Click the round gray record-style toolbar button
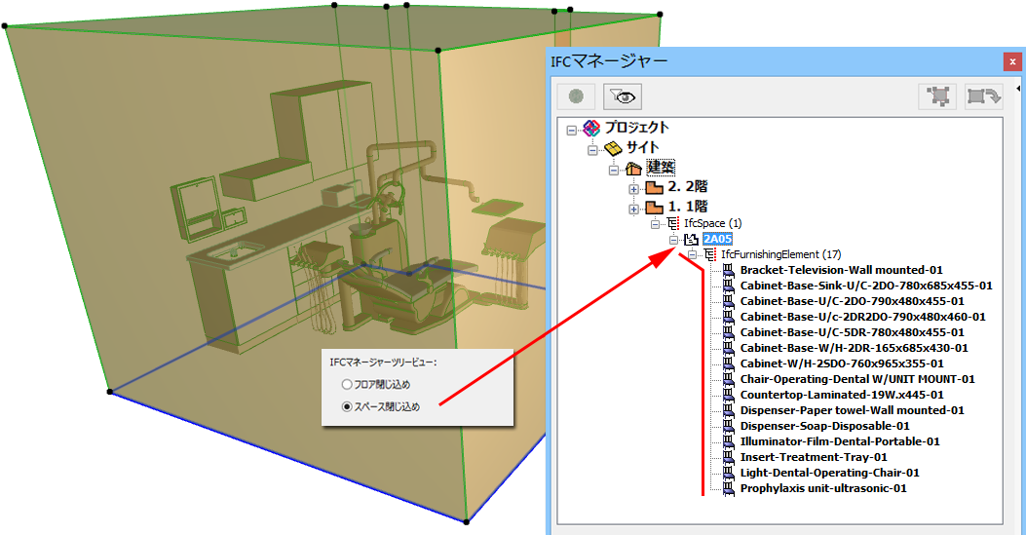The height and width of the screenshot is (535, 1026). click(x=576, y=96)
